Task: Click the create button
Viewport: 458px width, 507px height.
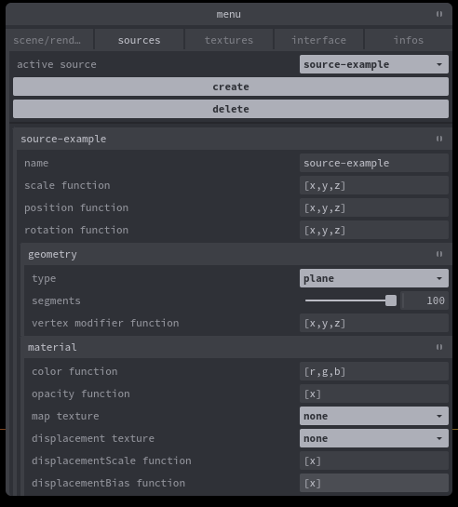Action: coord(231,87)
